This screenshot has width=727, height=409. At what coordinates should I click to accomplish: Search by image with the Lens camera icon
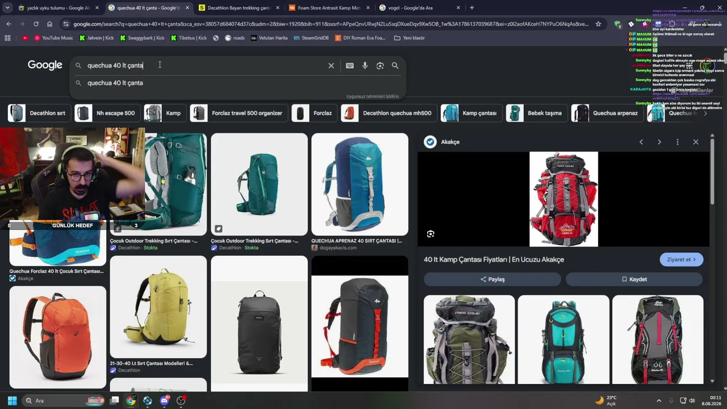click(380, 65)
